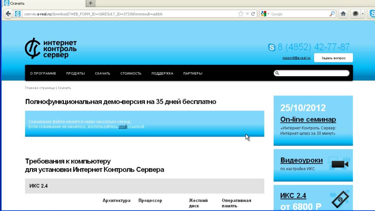The height and width of the screenshot is (211, 375).
Task: Click the Skype icon beside the phone number
Action: coord(272,47)
